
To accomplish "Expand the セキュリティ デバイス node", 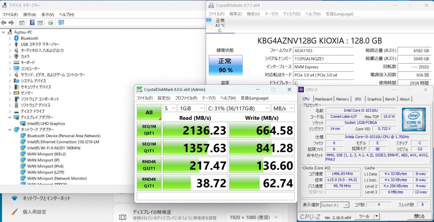I will point(10,87).
